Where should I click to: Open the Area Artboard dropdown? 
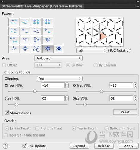tap(58, 58)
